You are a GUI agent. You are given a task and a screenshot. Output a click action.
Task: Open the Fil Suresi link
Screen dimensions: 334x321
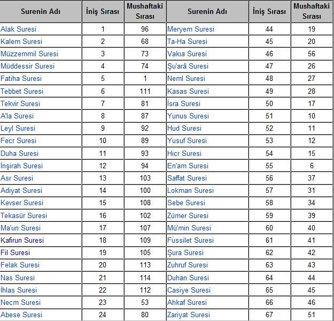(x=15, y=252)
